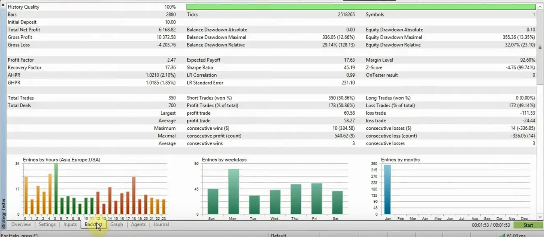
Task: Switch to the Agents tab
Action: (x=138, y=225)
